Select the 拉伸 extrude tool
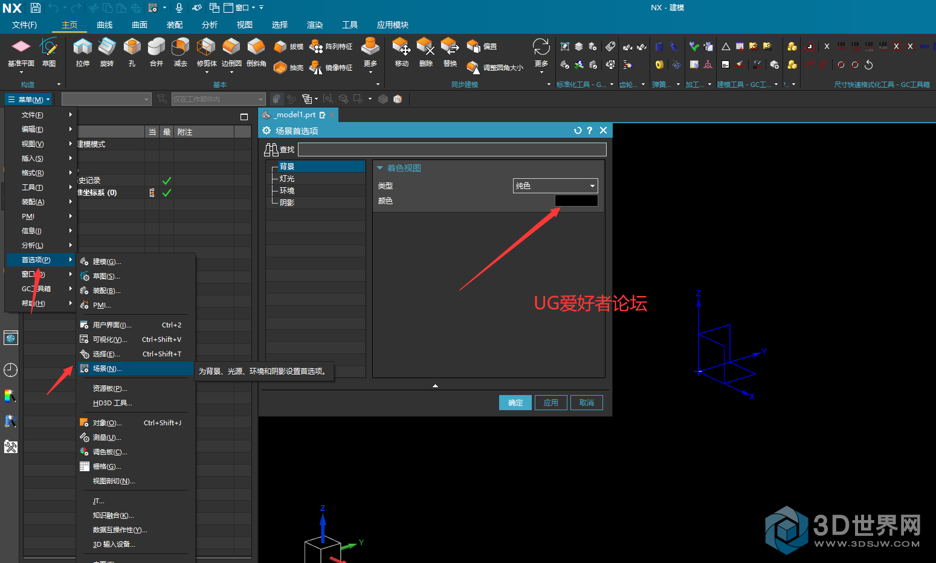This screenshot has width=936, height=563. [83, 51]
